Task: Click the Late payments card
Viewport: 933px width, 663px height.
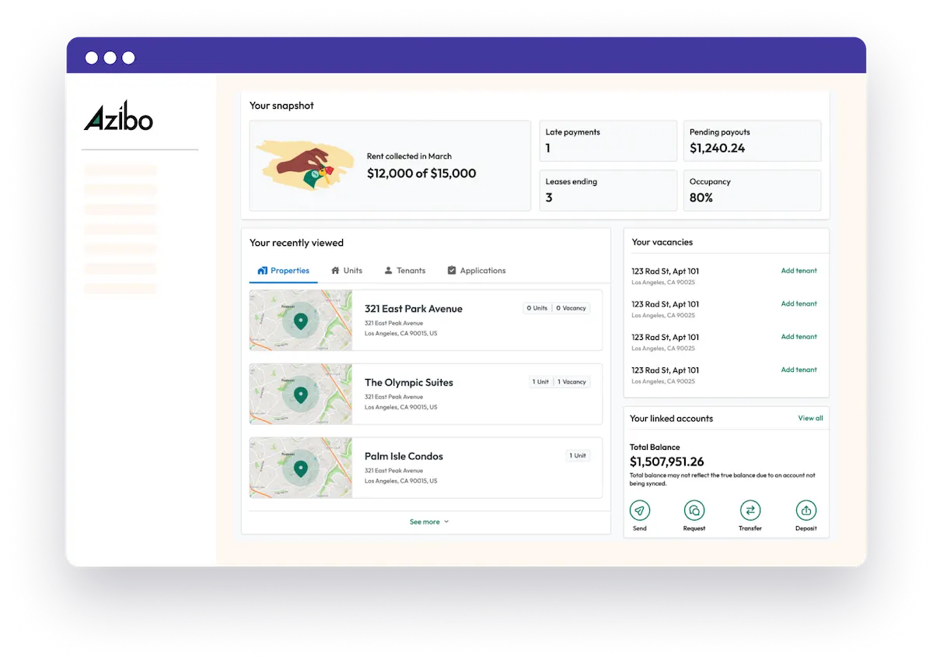Action: coord(608,140)
